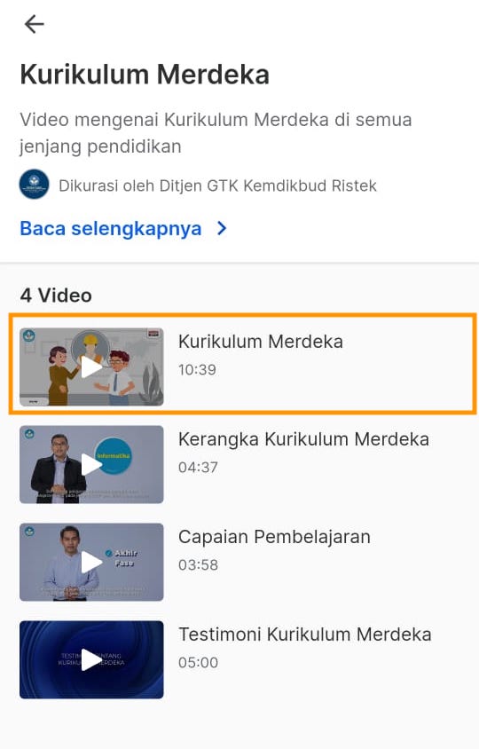Expand description via chevron next to Baca selengkapnya
Viewport: 479px width, 749px height.
[222, 228]
